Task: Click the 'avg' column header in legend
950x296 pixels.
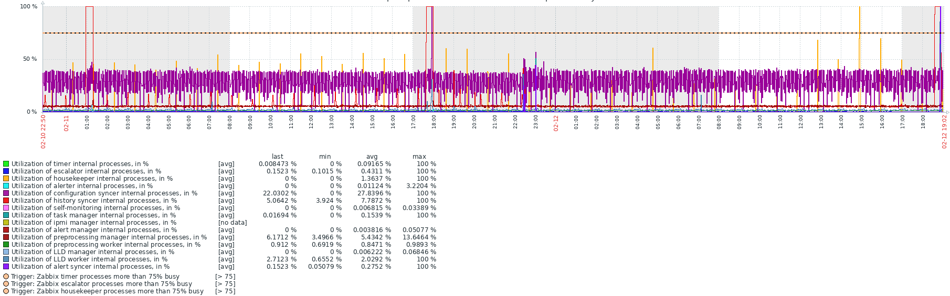Action: pos(372,157)
